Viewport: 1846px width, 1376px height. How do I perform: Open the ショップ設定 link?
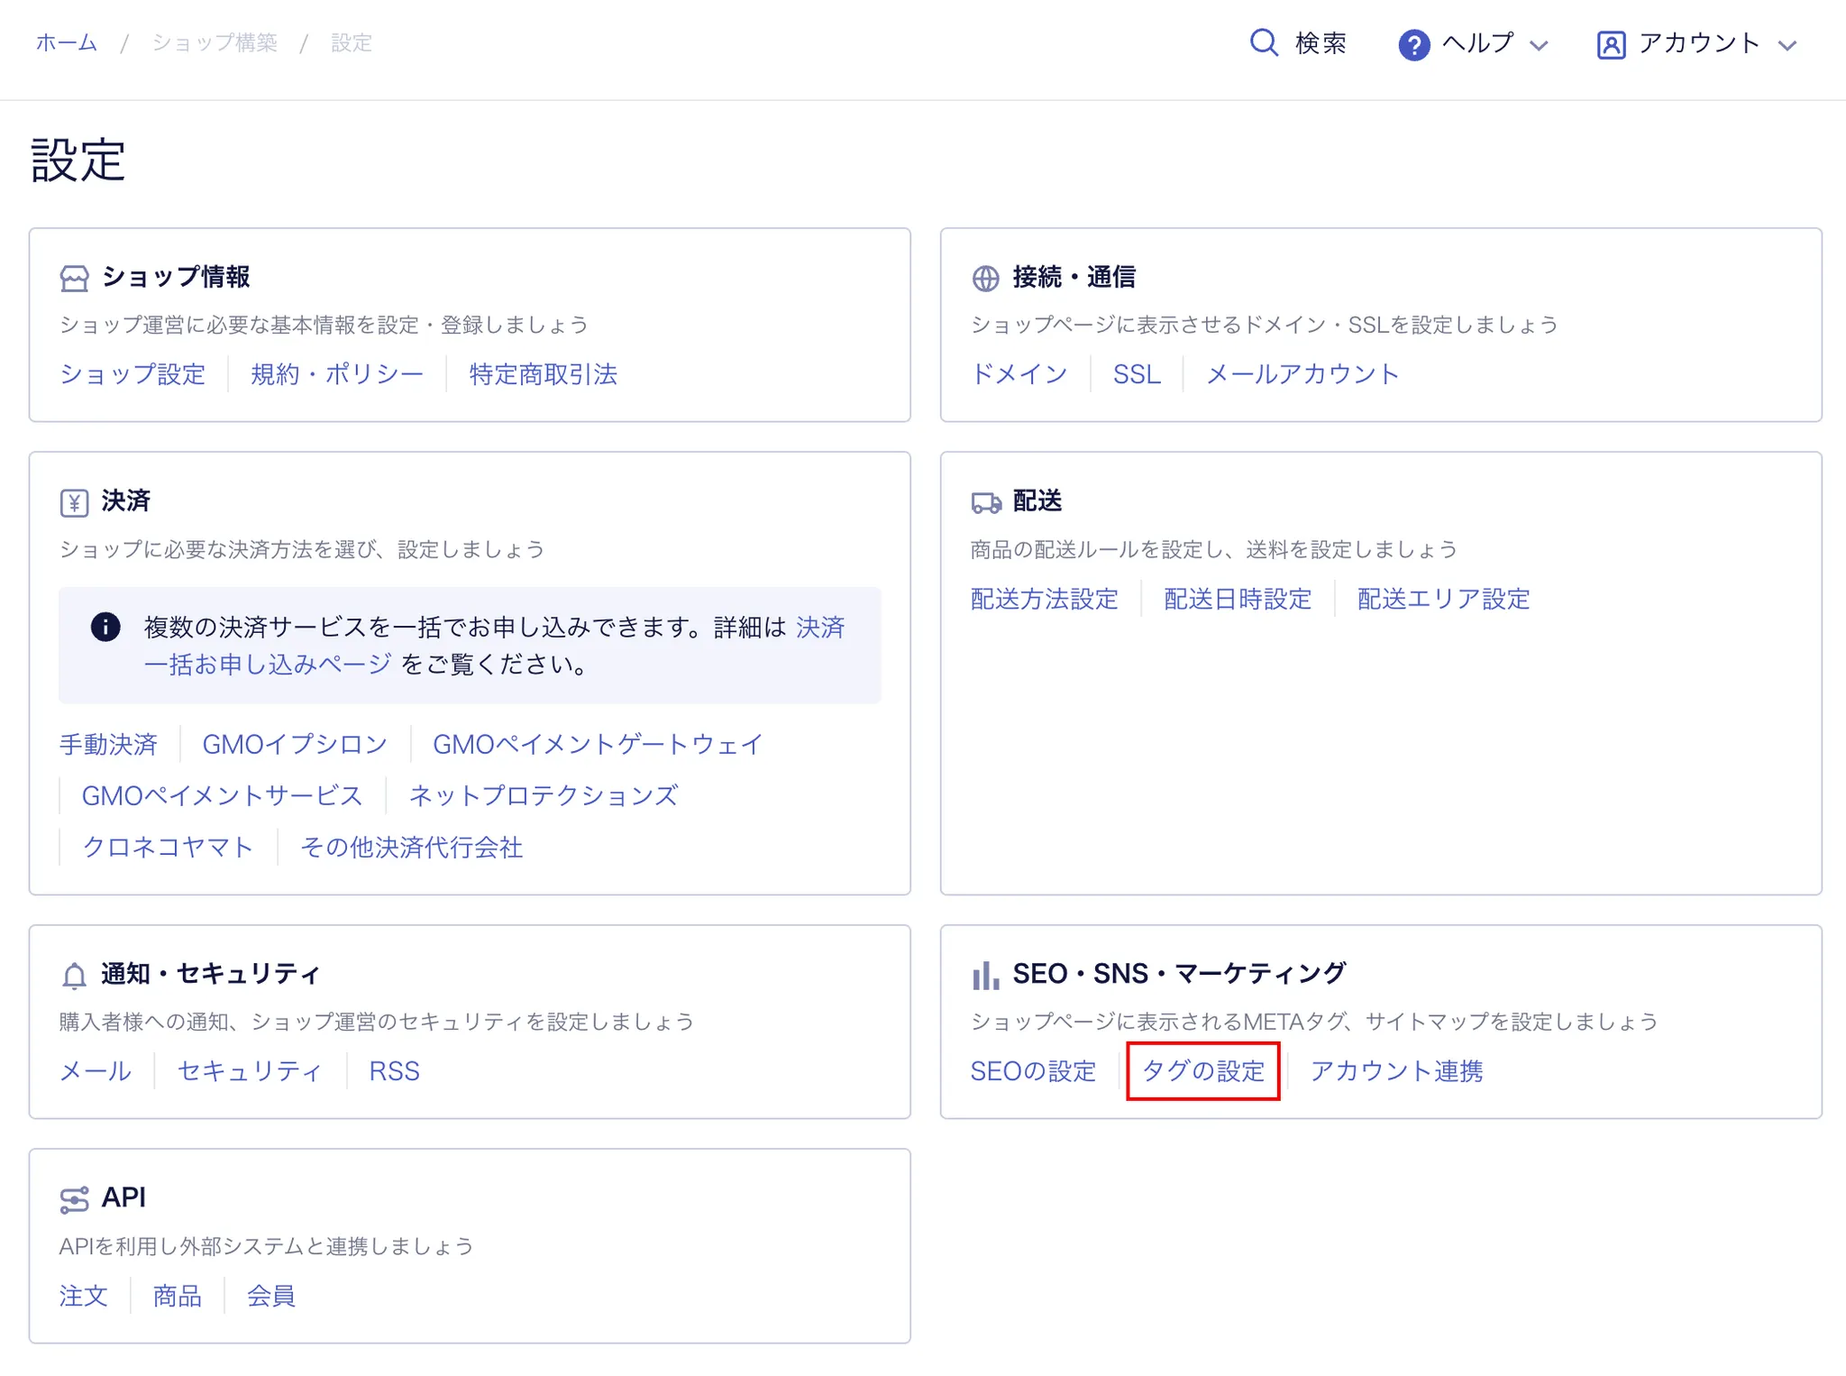pyautogui.click(x=133, y=374)
